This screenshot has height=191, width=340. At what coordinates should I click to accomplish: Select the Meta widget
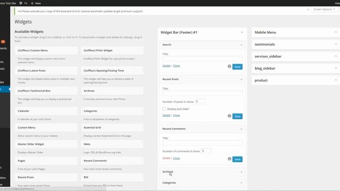[112, 144]
